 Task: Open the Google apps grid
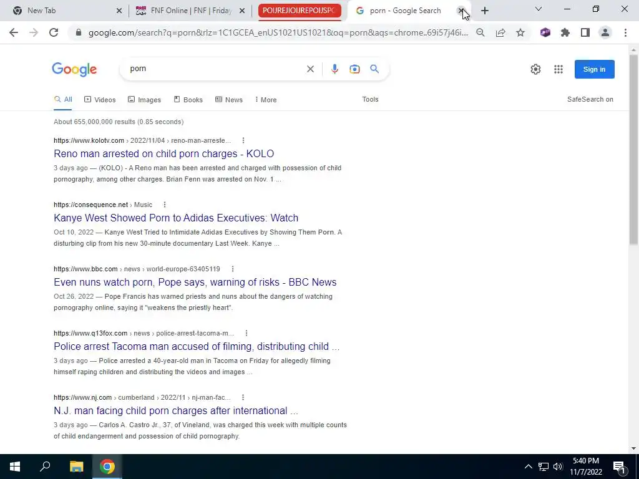point(559,69)
